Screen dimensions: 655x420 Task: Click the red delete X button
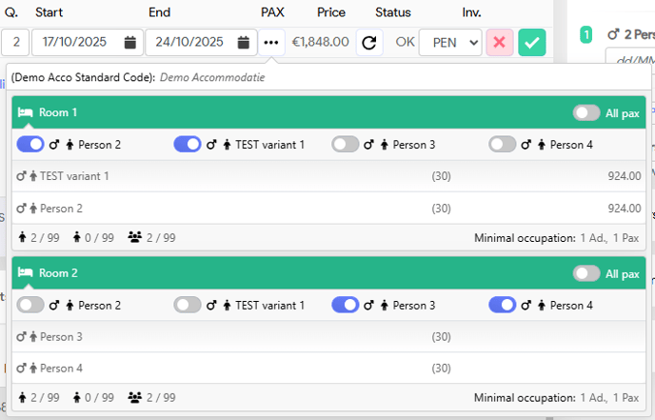(500, 43)
